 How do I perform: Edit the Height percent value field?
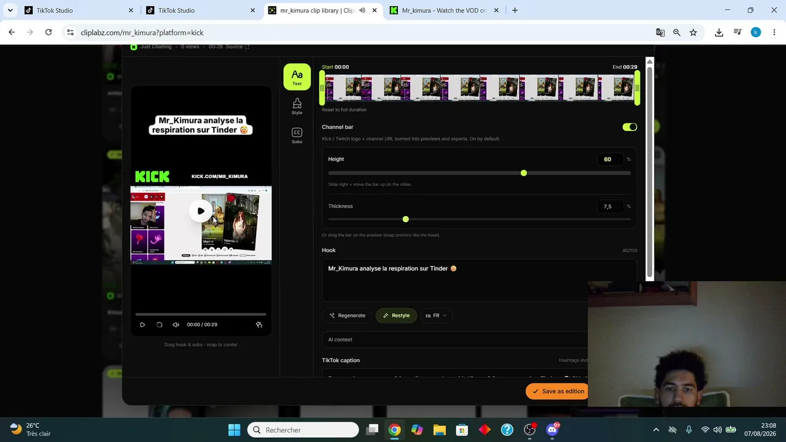[610, 160]
